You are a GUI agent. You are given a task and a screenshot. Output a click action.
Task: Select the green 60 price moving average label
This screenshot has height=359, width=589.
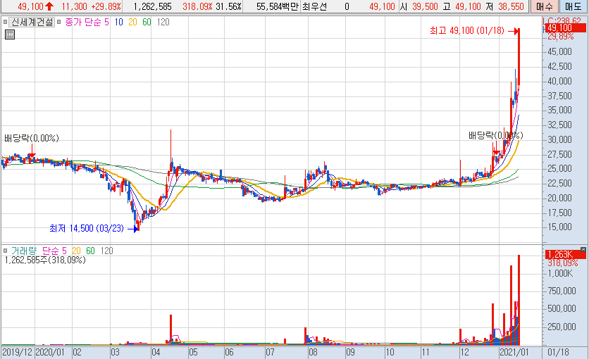(147, 22)
